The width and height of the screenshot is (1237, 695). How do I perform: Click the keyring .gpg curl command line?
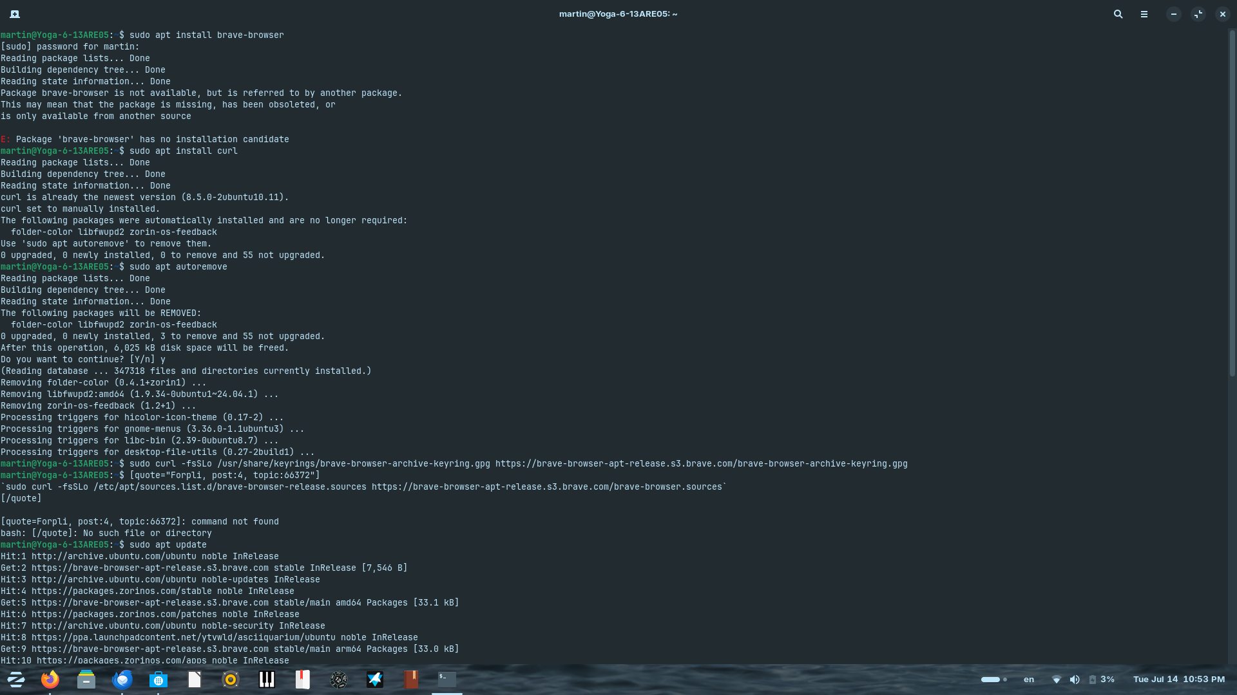click(x=518, y=463)
